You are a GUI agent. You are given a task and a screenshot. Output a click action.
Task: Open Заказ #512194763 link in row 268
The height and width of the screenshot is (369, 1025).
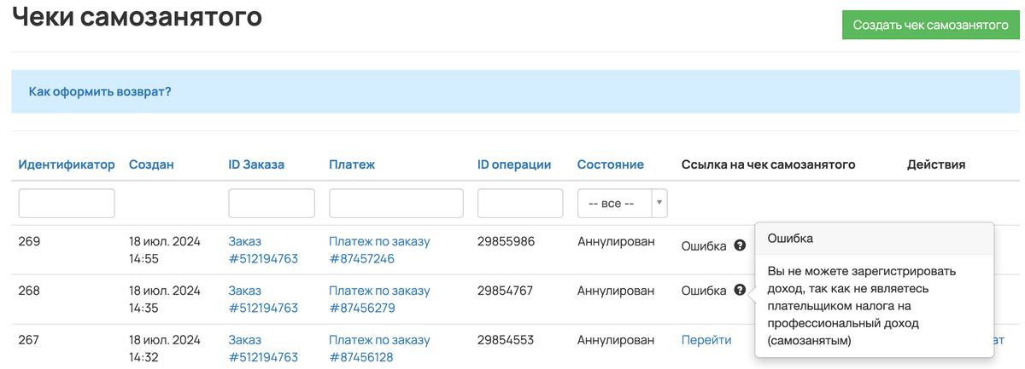click(x=263, y=299)
